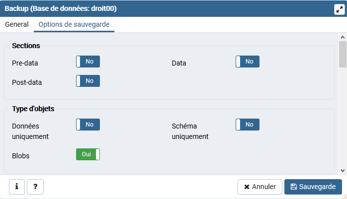Screen dimensions: 347x199
Task: Switch to the General tab
Action: click(x=17, y=24)
